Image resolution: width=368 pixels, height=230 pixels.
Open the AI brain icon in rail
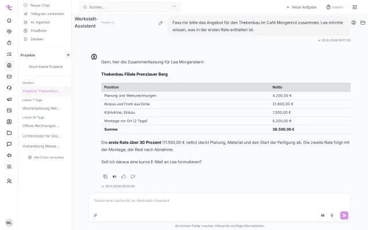click(9, 66)
